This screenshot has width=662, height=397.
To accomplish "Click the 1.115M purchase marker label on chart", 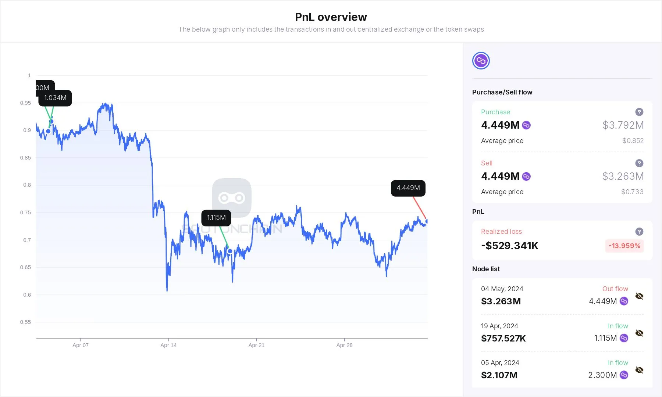I will click(x=216, y=218).
